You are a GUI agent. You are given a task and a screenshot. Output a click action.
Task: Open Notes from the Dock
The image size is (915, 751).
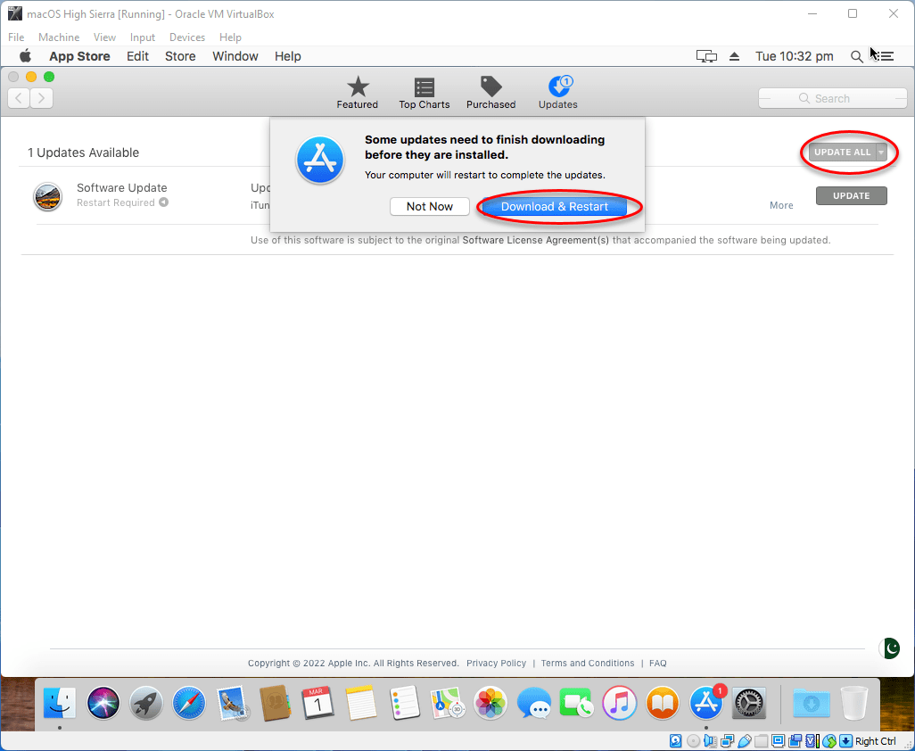point(361,703)
